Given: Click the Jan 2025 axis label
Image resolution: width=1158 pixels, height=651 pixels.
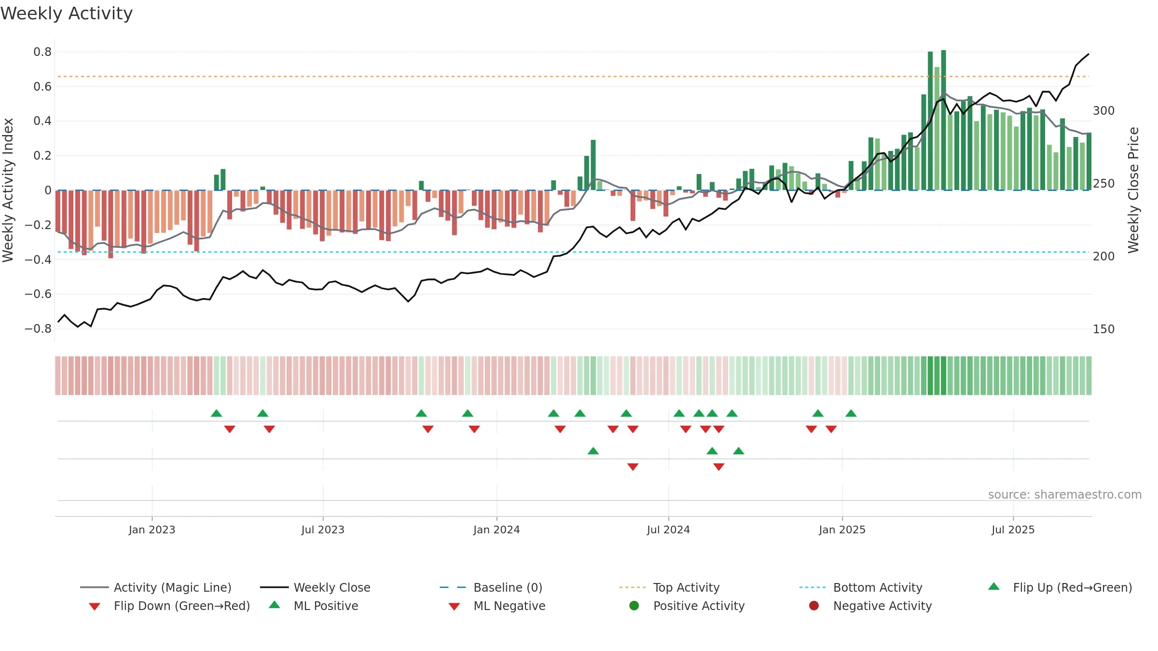Looking at the screenshot, I should coord(842,529).
